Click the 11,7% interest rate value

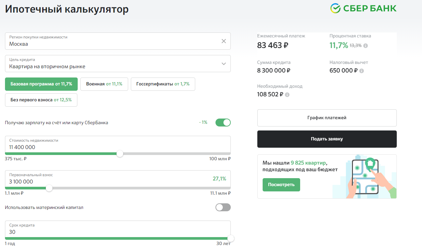pos(339,45)
